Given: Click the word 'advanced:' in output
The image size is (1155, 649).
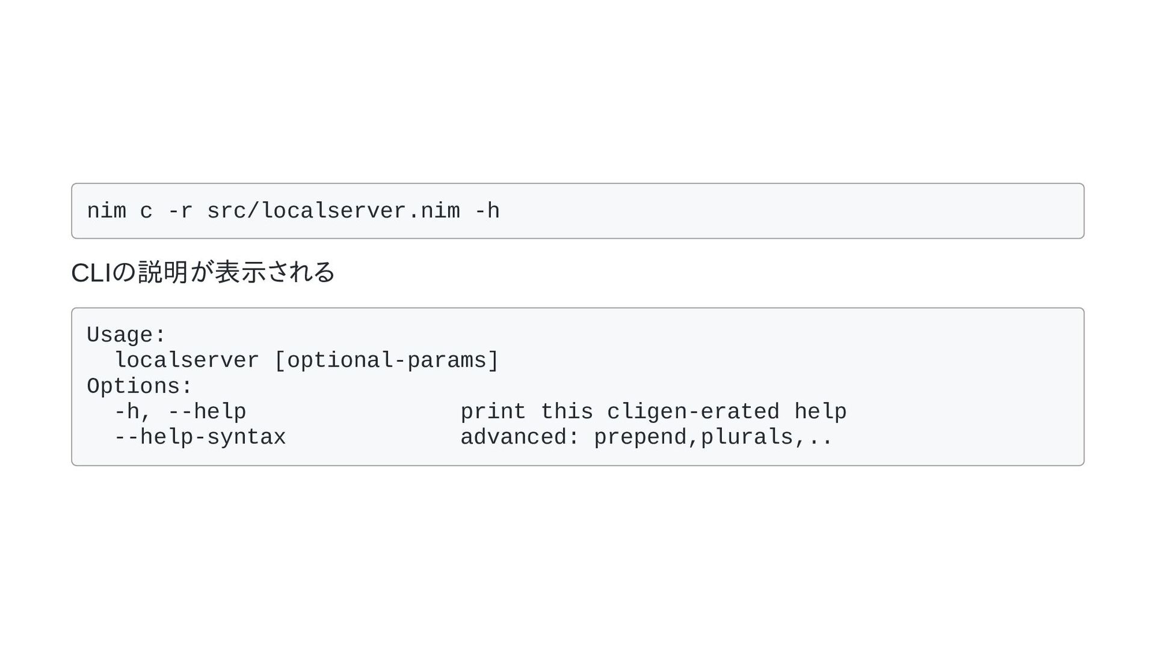Looking at the screenshot, I should click(x=520, y=437).
